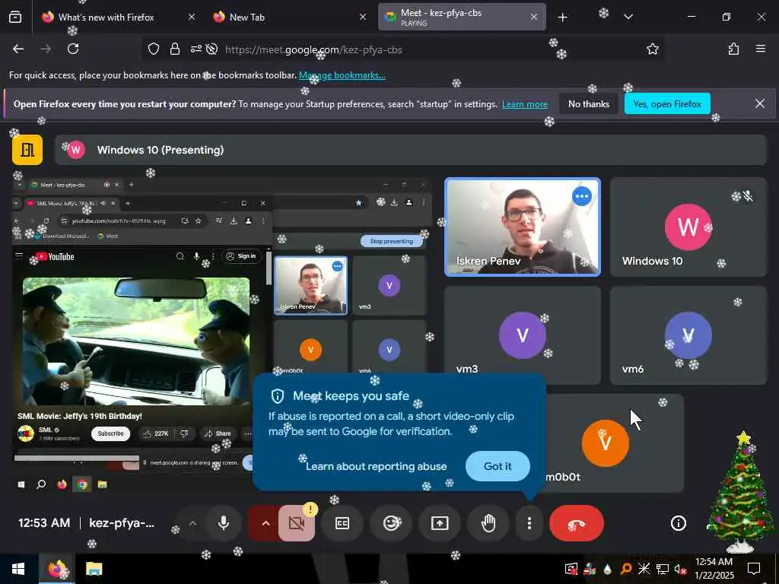The image size is (779, 584).
Task: Open meeting details info icon
Action: 678,523
